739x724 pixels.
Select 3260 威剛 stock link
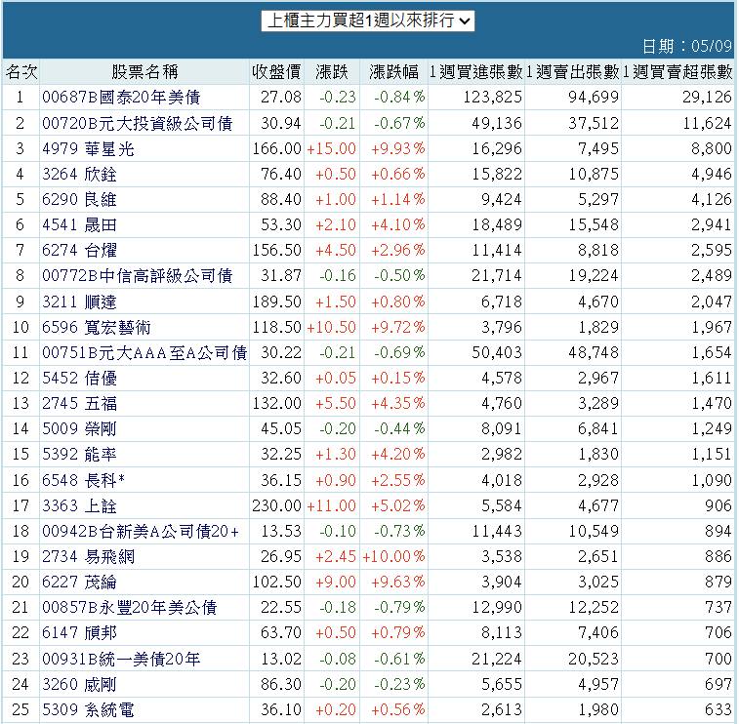click(79, 684)
